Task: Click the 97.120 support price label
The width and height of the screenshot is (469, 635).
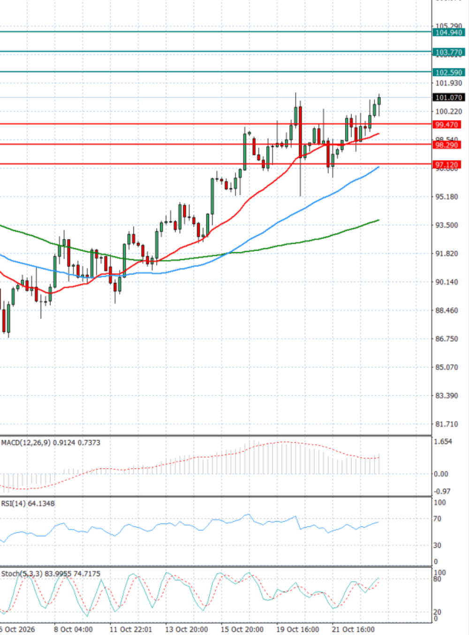Action: 446,165
